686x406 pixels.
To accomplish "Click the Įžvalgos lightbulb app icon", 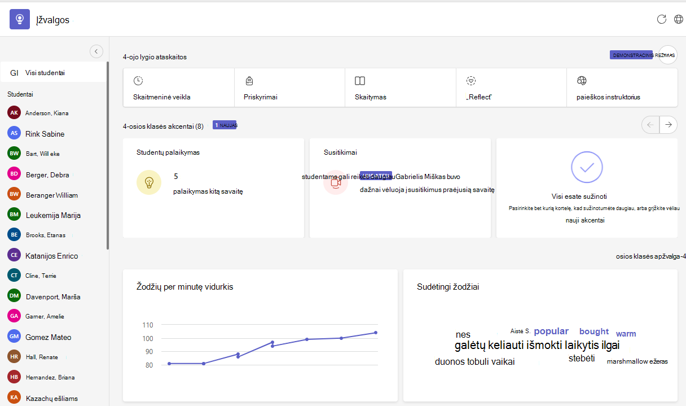I will [20, 19].
